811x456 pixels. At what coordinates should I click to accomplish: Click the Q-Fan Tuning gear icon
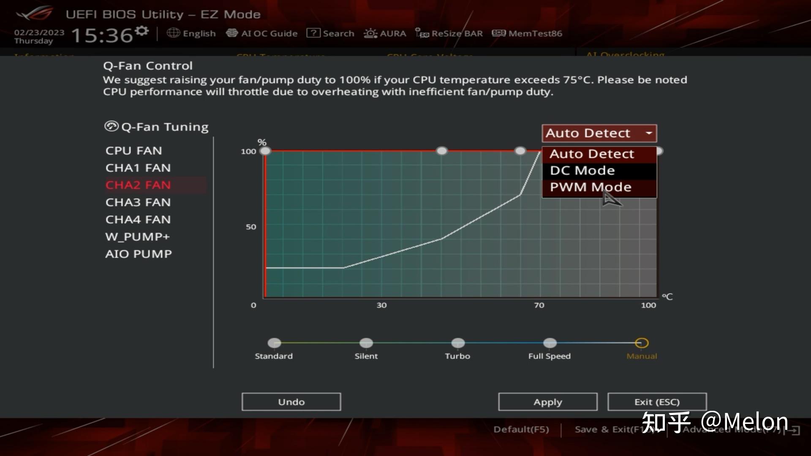109,126
